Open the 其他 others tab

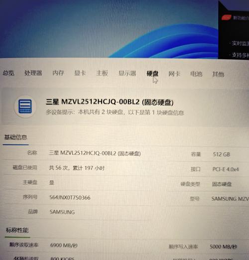218,74
